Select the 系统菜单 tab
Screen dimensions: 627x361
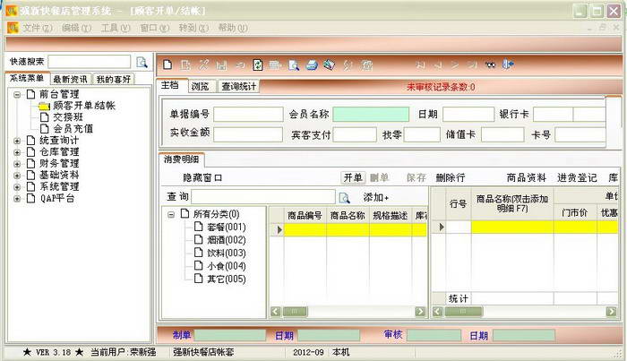coord(27,78)
